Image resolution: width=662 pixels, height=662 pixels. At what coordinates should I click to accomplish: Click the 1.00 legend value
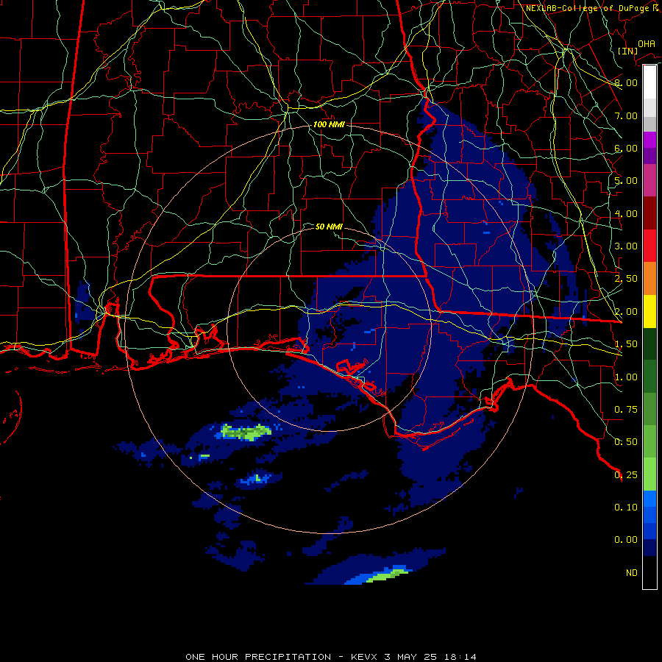[626, 377]
